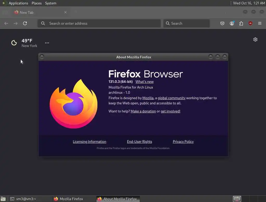Screen dimensions: 266x202
Task: Open the get involved! link
Action: tap(170, 111)
